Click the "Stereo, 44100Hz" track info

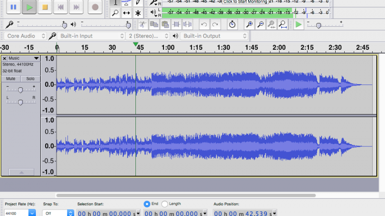18,65
